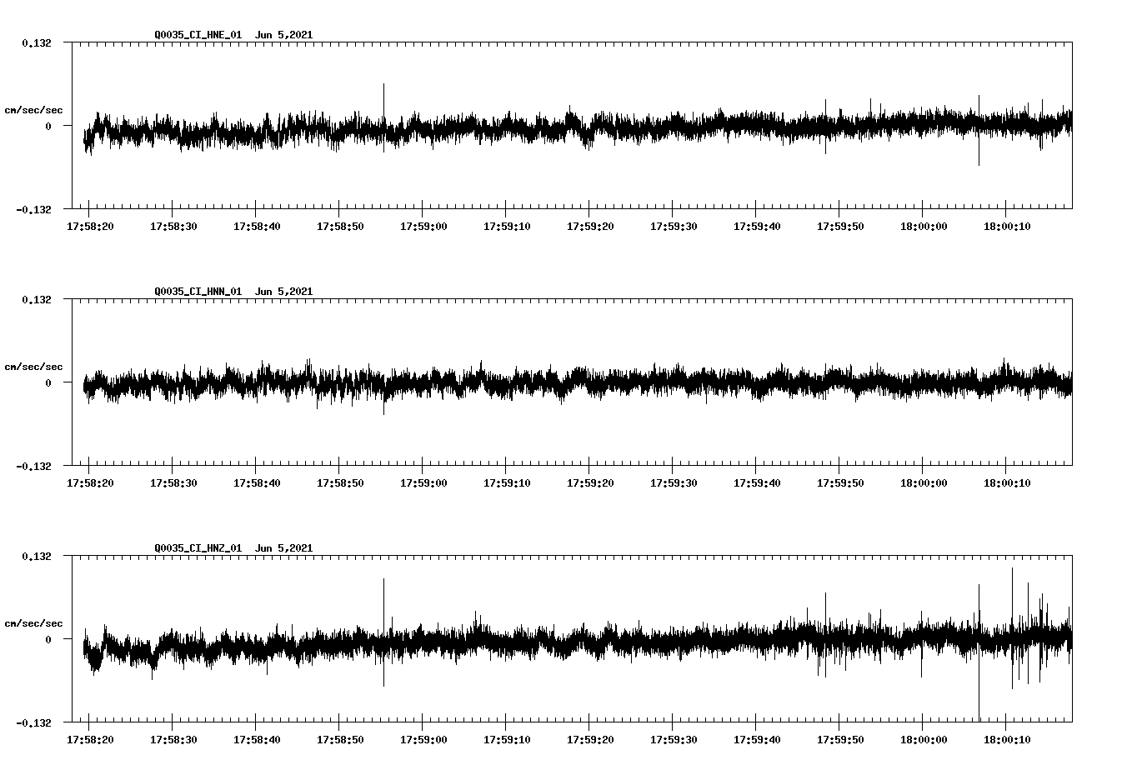1132x770 pixels.
Task: Click 18:00:10 time label under HNE plot
Action: (1007, 226)
